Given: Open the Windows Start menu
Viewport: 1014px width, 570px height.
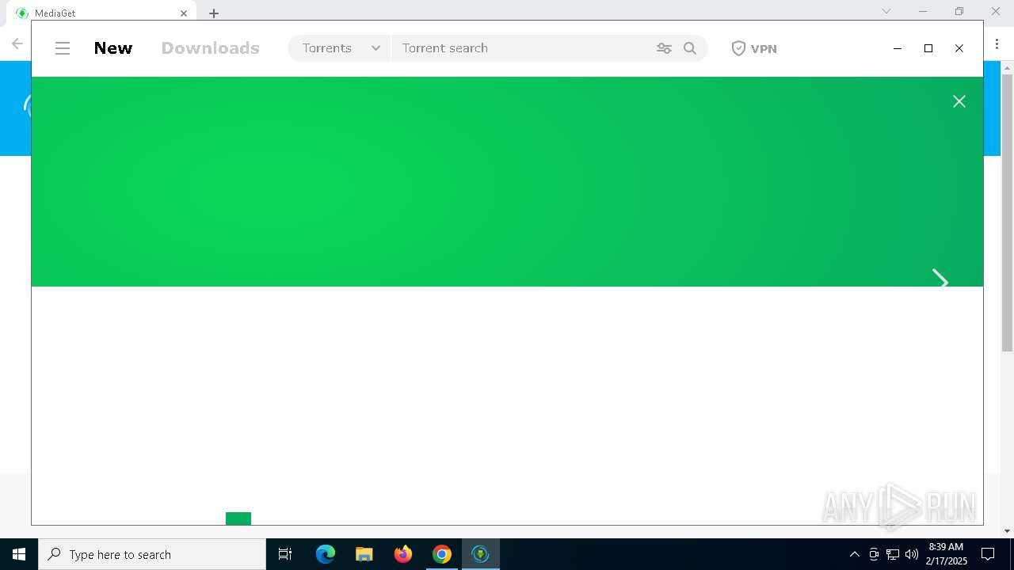Looking at the screenshot, I should pos(19,554).
